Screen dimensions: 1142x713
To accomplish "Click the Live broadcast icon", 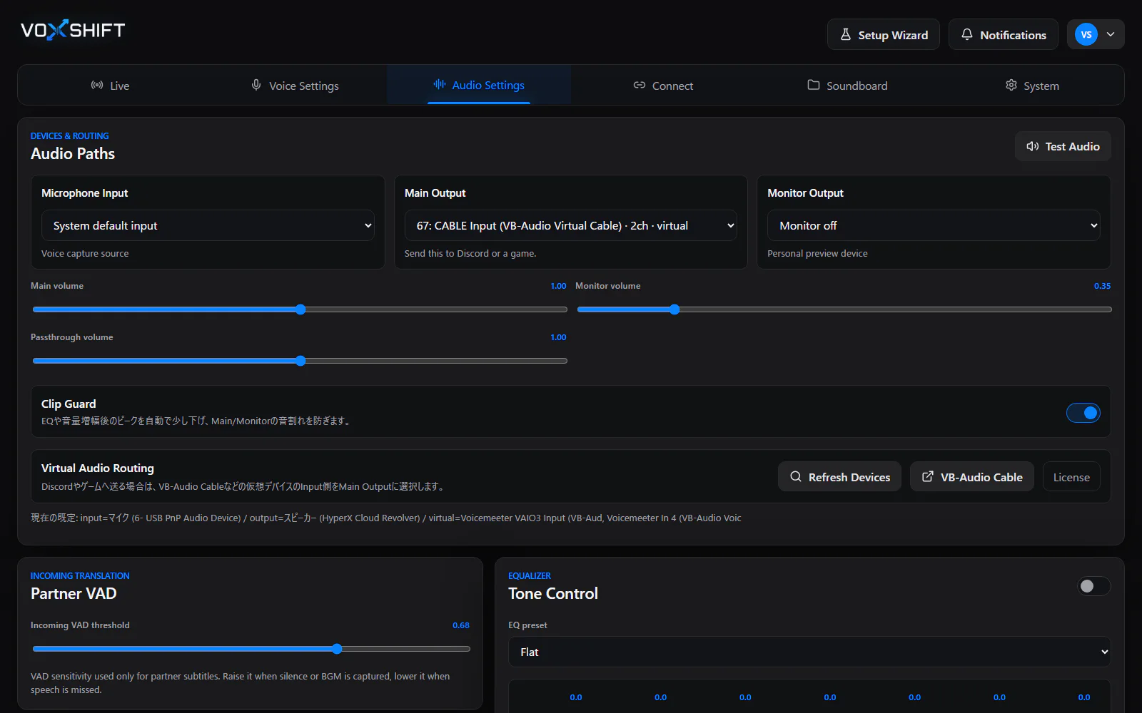I will pos(97,85).
